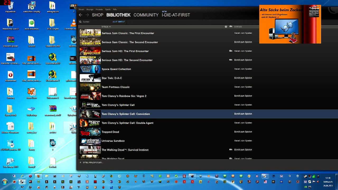Screen dimensions: 338x190
Task: Click the original Tom Clancy's Splinter Cell thumbnail
Action: [x=90, y=105]
